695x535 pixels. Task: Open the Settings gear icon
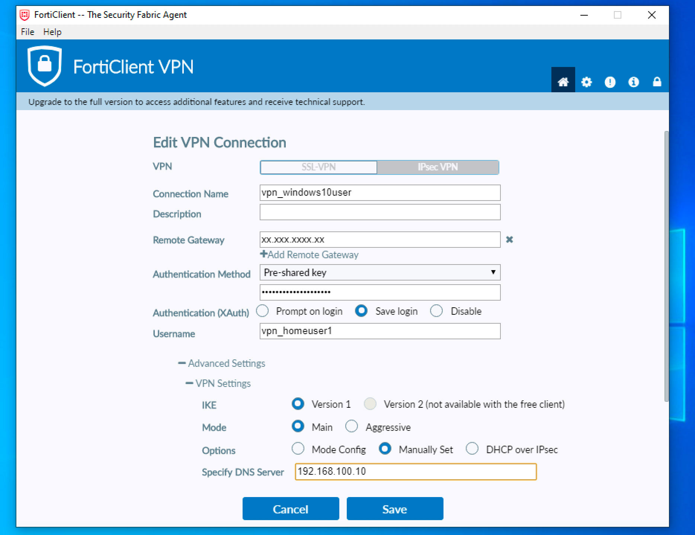coord(586,82)
